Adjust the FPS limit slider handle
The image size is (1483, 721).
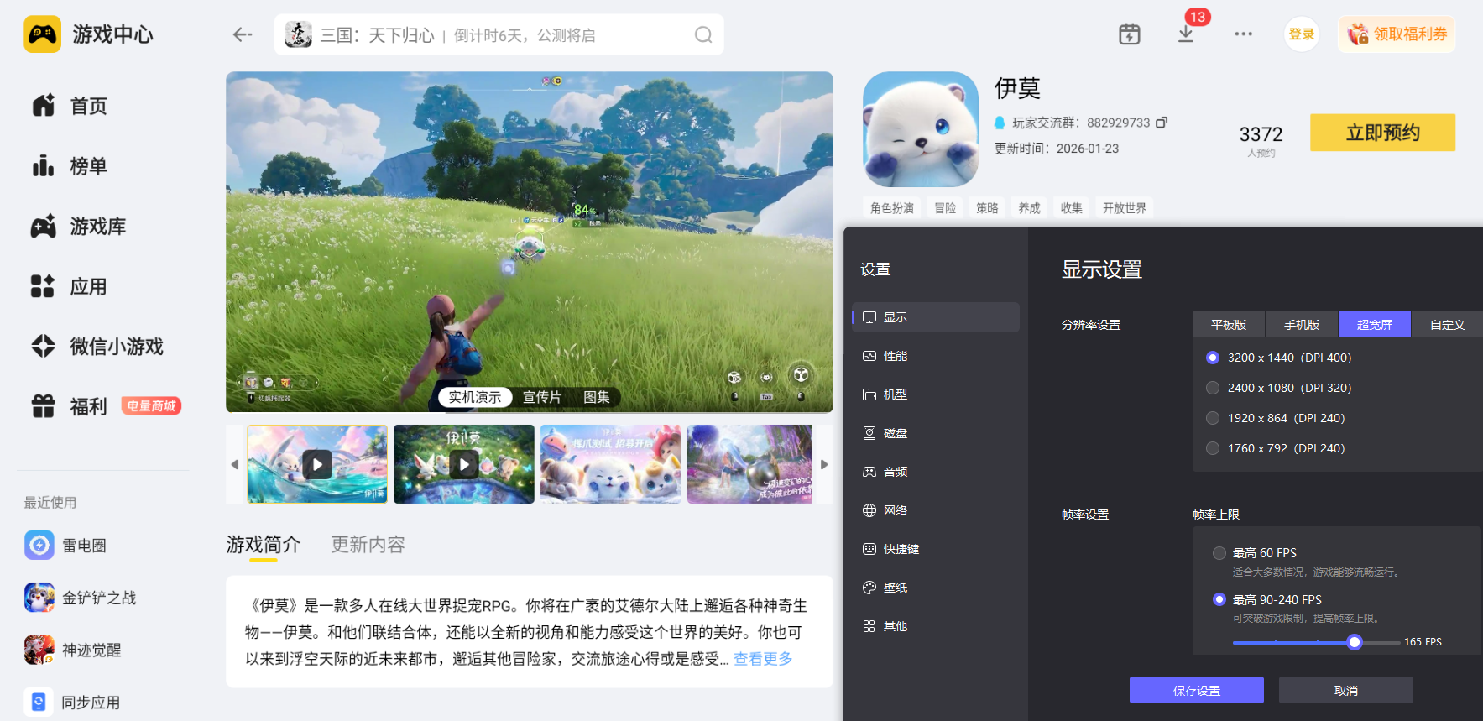[1354, 642]
